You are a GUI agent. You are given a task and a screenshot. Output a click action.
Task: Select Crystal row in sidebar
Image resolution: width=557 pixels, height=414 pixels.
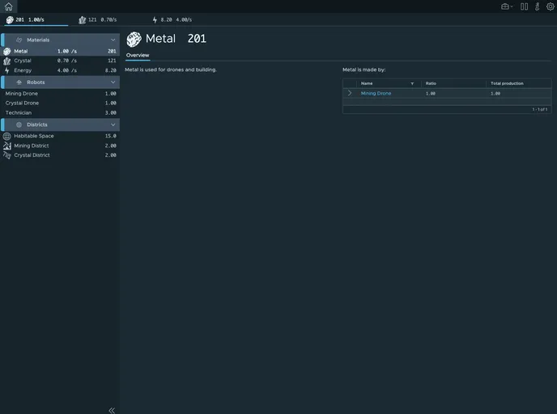pyautogui.click(x=60, y=61)
